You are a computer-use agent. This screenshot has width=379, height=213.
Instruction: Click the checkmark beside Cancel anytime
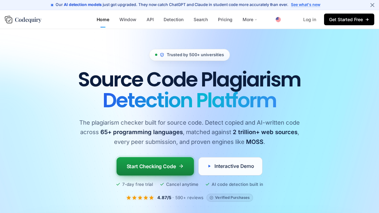coord(162,184)
